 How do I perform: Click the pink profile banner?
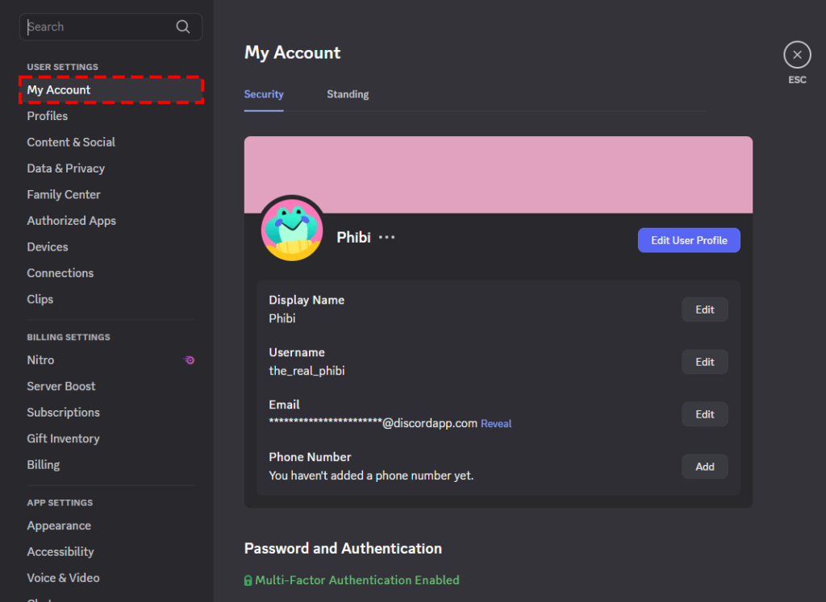click(498, 173)
